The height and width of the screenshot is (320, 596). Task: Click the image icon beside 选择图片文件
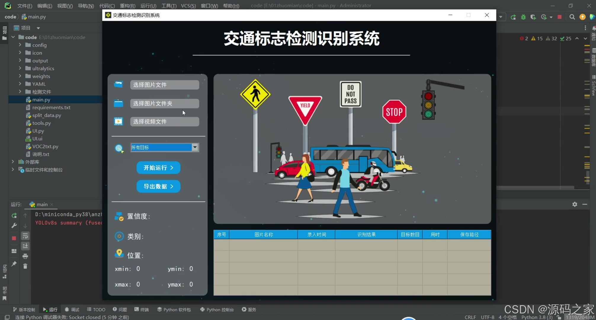(x=118, y=84)
